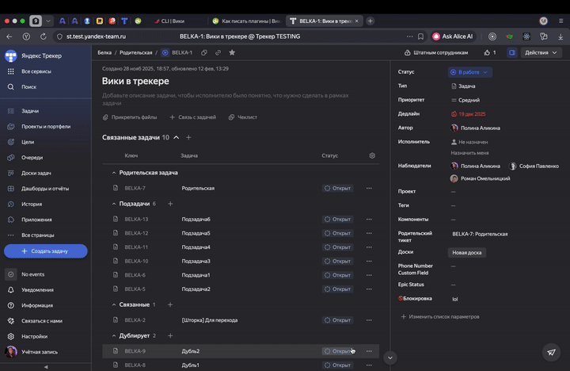The height and width of the screenshot is (371, 570).
Task: Collapse Родительская задача group
Action: tap(114, 173)
